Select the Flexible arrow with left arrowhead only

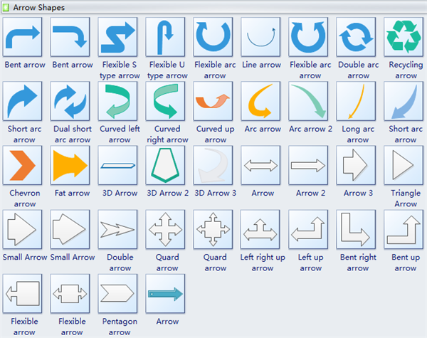pos(22,294)
